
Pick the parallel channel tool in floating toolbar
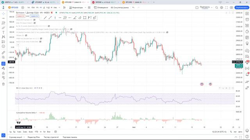coord(80,18)
